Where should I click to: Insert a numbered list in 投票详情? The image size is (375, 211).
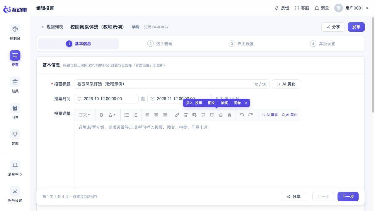coord(135,115)
